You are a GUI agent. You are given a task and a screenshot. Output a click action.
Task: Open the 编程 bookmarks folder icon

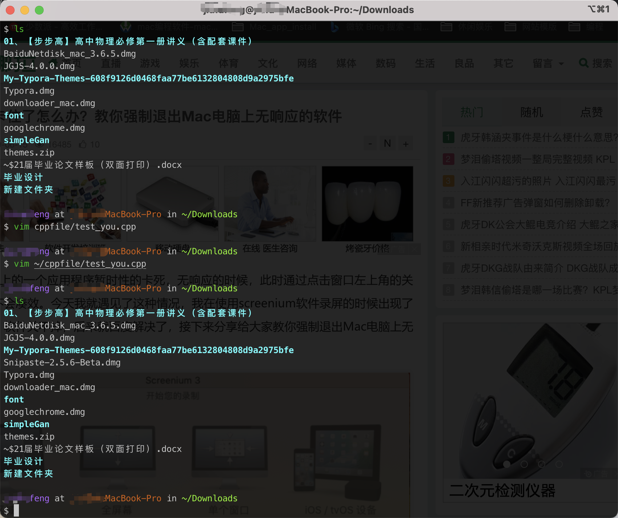(x=575, y=27)
